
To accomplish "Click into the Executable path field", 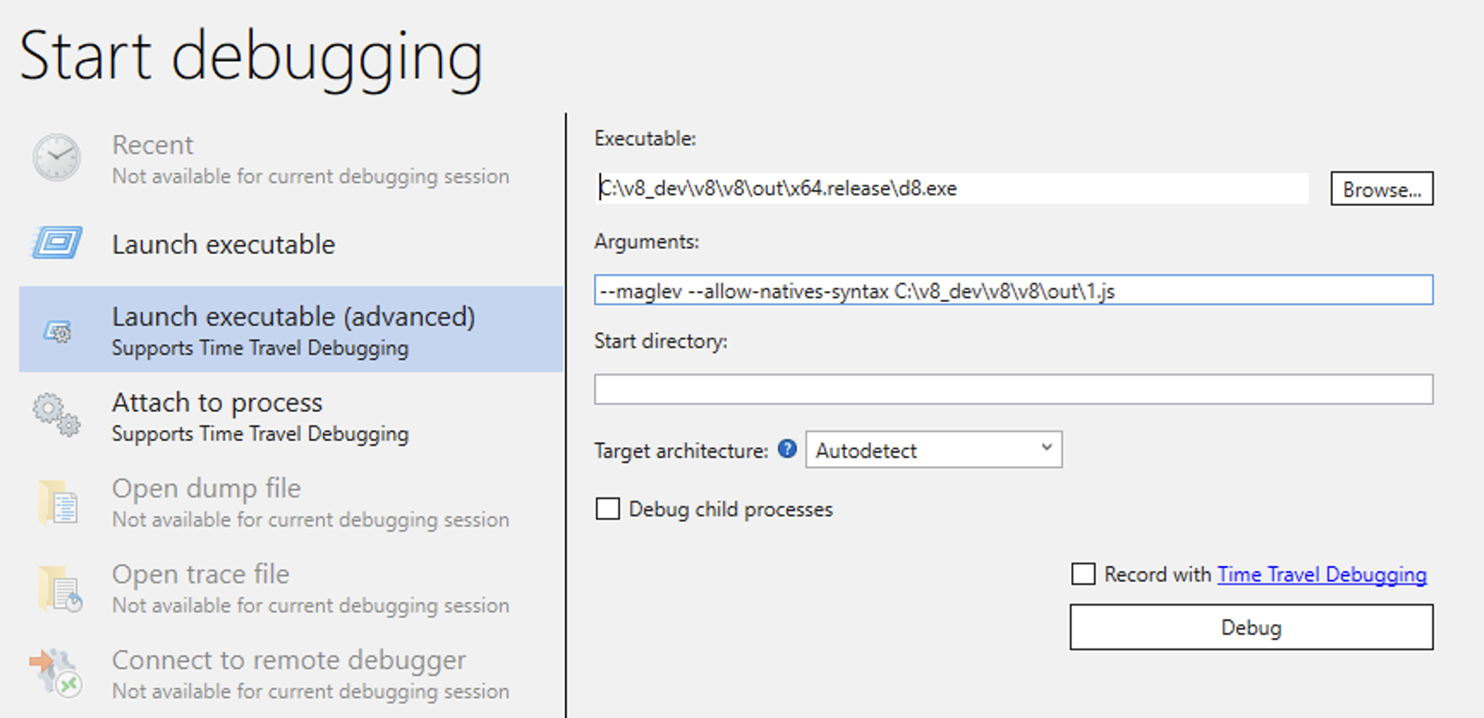I will pyautogui.click(x=951, y=189).
